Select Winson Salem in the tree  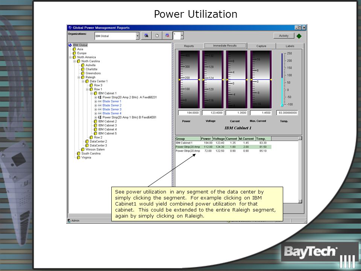95,149
